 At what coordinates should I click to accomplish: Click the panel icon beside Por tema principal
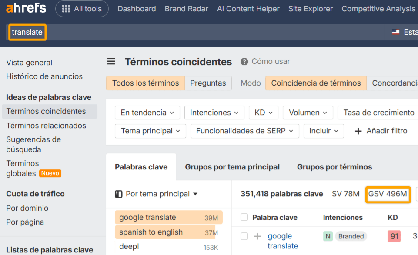coord(119,195)
